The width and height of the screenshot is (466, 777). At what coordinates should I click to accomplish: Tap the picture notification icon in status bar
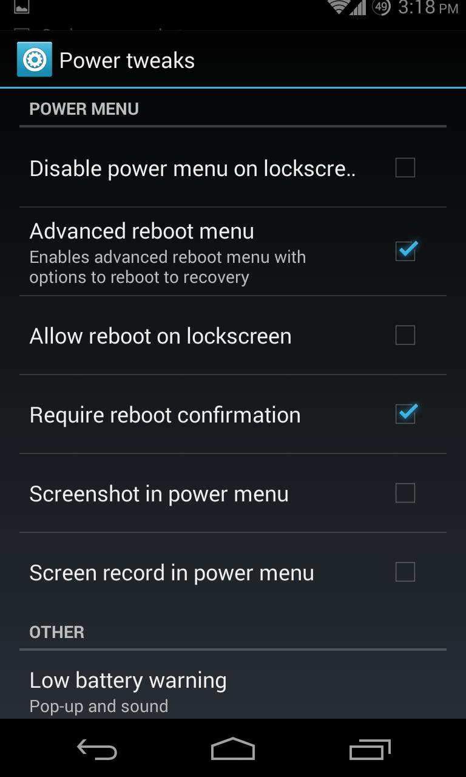point(21,7)
